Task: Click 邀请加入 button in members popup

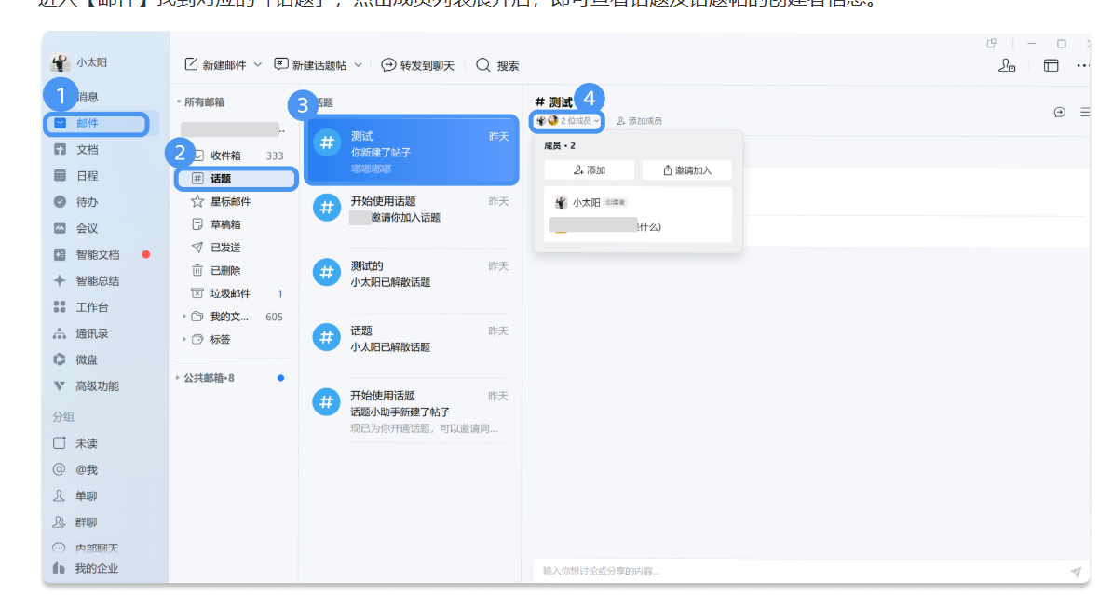Action: (687, 170)
